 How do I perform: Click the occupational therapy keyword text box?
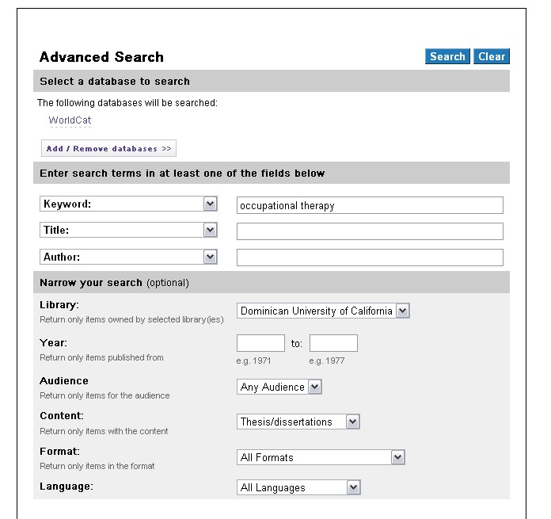click(x=370, y=205)
